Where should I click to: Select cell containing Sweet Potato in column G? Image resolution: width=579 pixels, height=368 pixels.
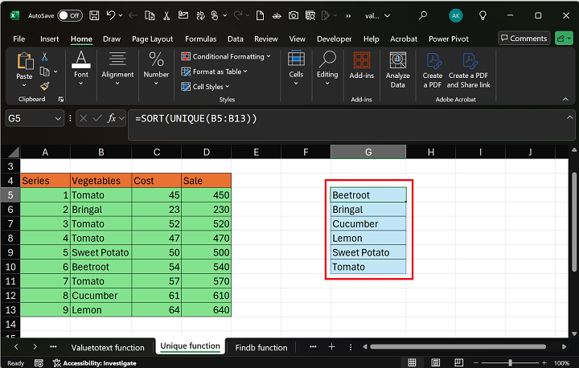pyautogui.click(x=368, y=252)
